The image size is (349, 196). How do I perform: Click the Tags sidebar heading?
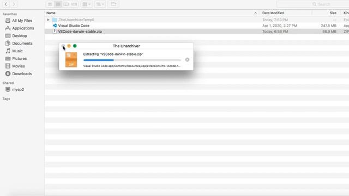[6, 99]
